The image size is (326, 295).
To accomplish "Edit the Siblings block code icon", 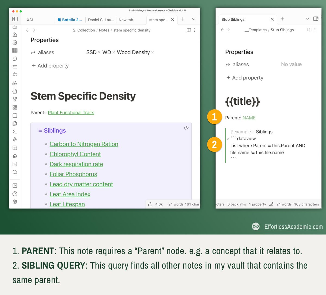I will (186, 128).
